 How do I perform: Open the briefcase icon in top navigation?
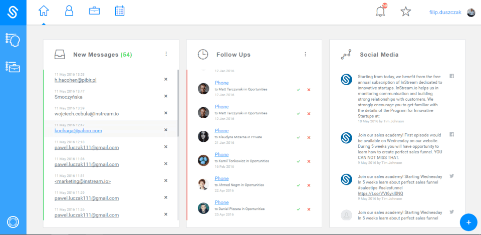(94, 11)
